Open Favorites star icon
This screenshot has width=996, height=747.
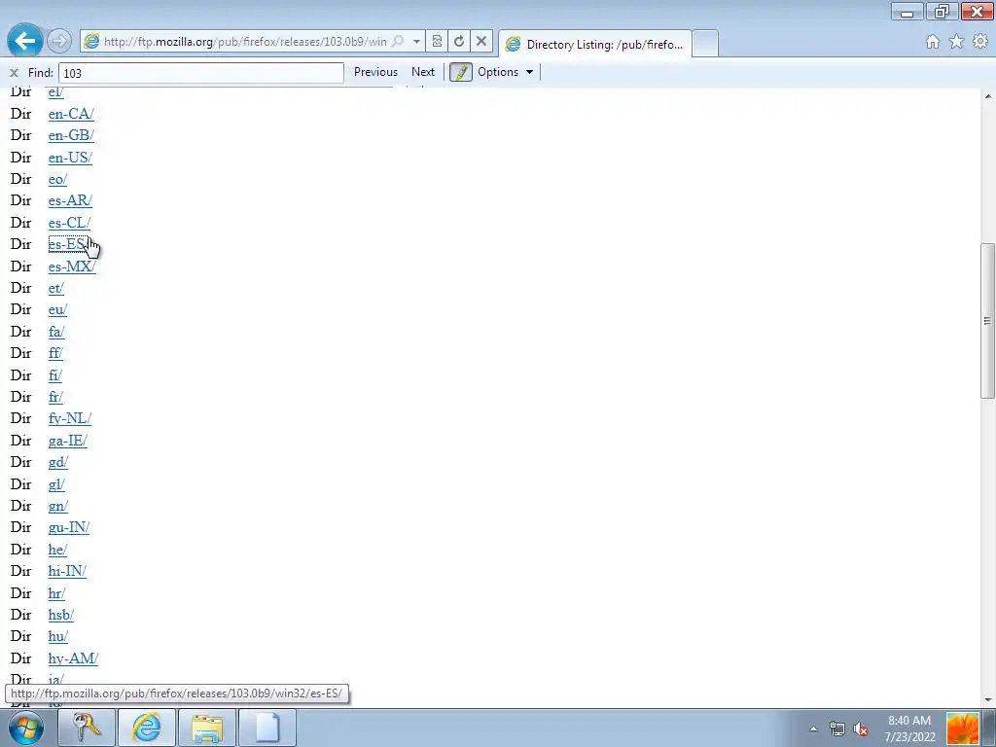pyautogui.click(x=957, y=42)
